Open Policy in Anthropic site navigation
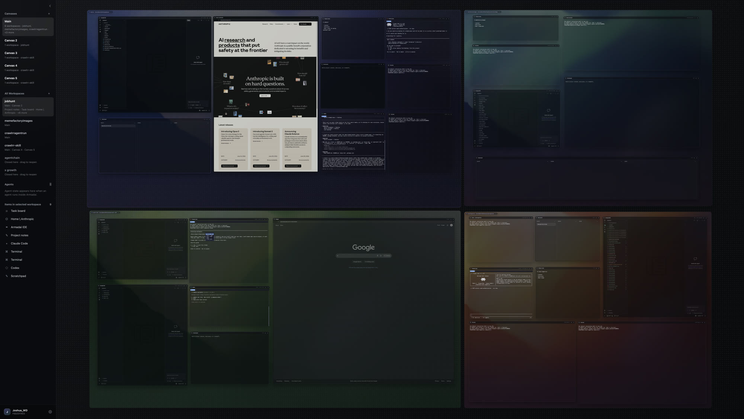The width and height of the screenshot is (744, 419). click(x=272, y=24)
